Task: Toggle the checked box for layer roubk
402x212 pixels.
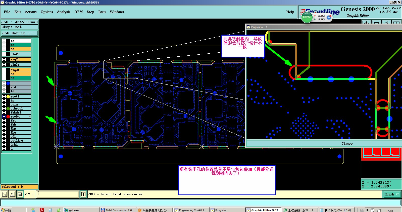Action: 4,117
